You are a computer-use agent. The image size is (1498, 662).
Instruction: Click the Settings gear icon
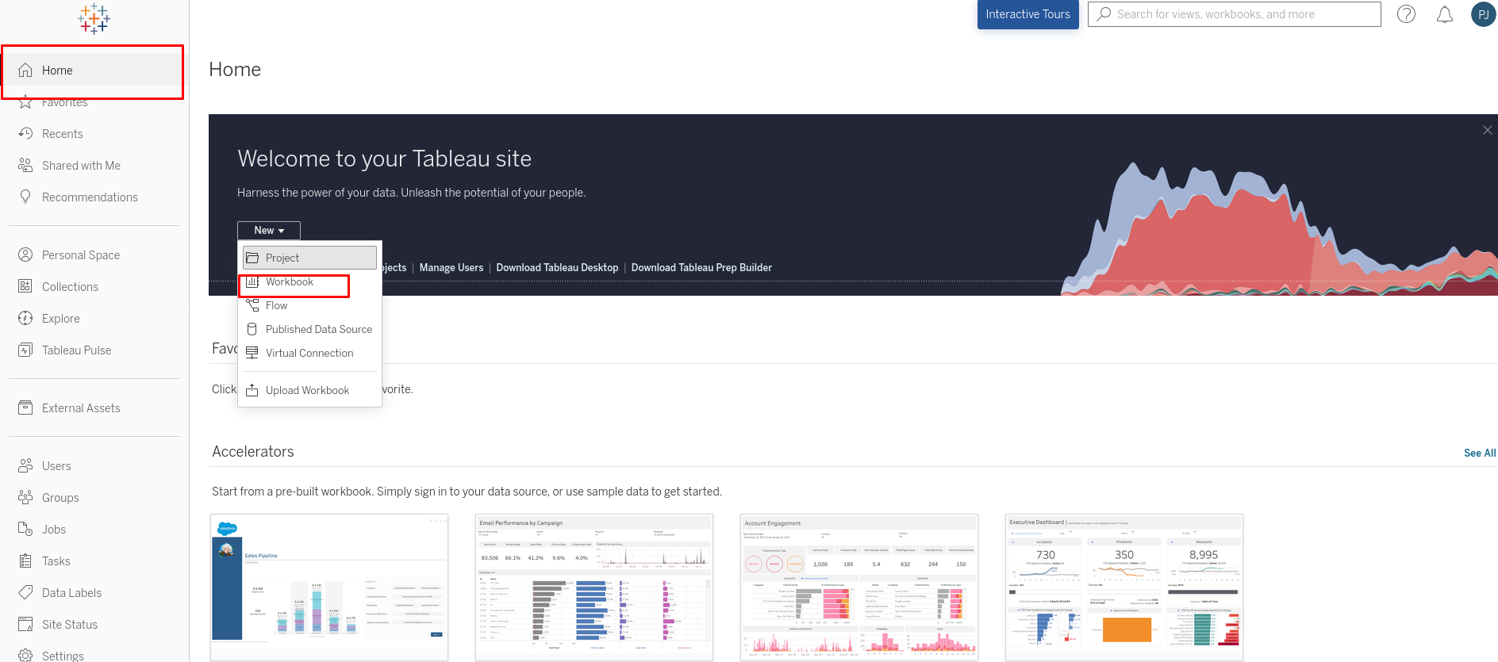click(25, 656)
